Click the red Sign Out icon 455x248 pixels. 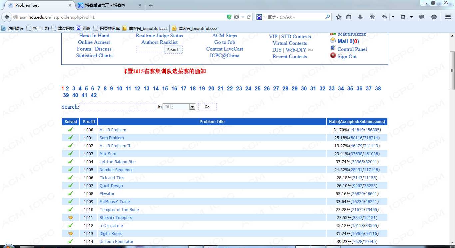click(x=333, y=56)
